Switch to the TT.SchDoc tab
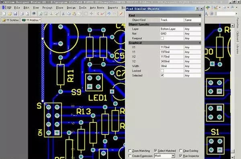The height and width of the screenshot is (159, 241). pyautogui.click(x=10, y=20)
